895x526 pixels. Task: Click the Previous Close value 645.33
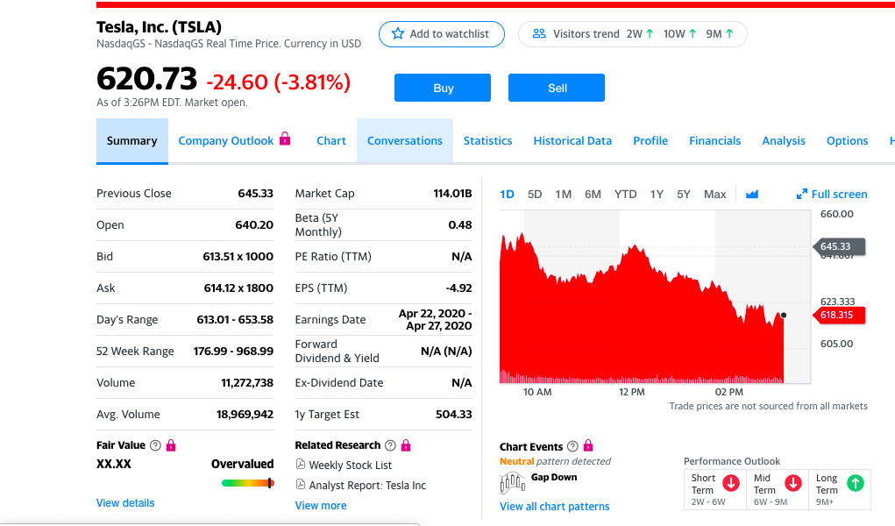[x=256, y=194]
